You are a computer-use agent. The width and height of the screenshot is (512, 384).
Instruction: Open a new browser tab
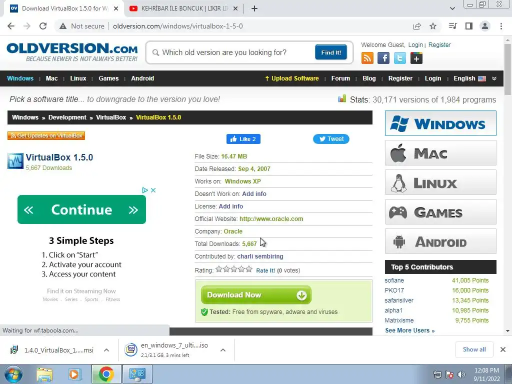(x=254, y=8)
